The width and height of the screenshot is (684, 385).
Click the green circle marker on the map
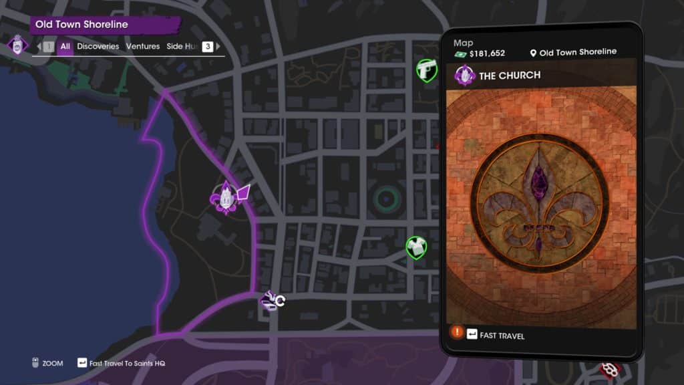tap(385, 199)
